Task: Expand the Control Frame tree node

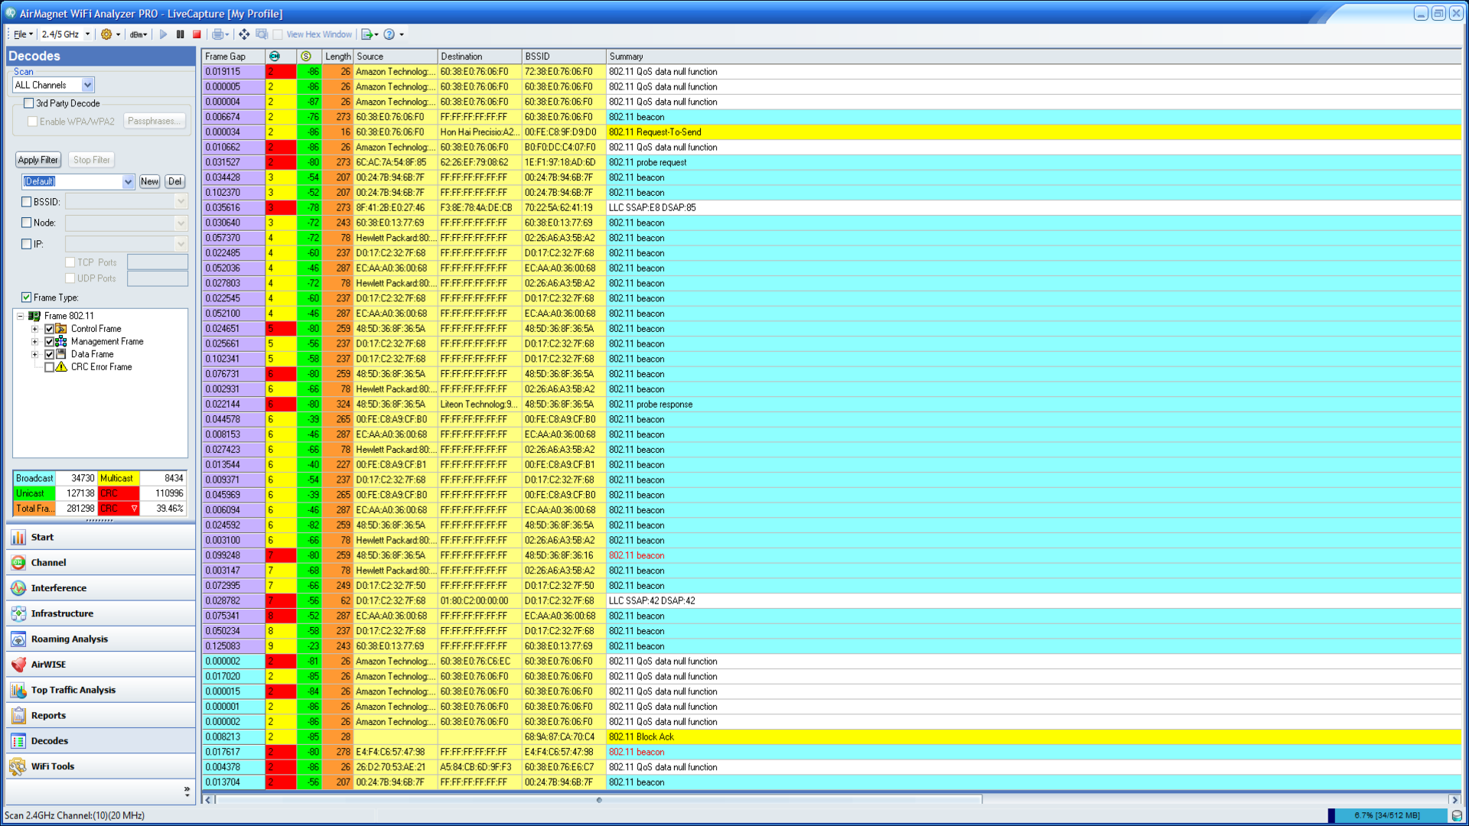Action: (x=34, y=329)
